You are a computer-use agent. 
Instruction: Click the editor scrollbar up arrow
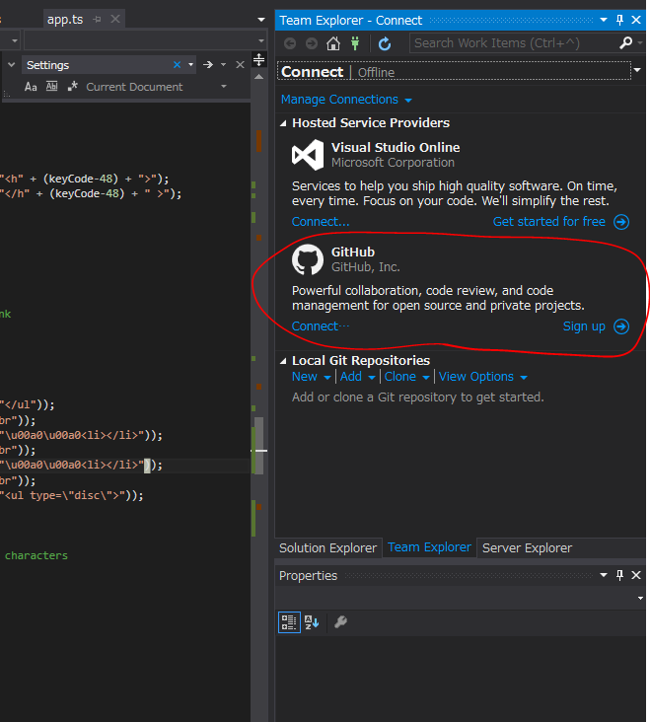coord(258,76)
